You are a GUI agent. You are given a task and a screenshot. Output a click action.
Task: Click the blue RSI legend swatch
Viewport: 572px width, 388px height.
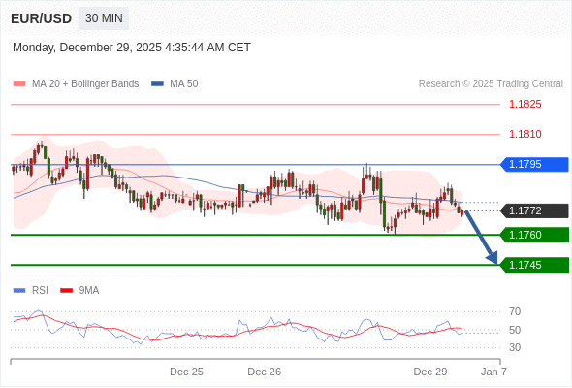[x=19, y=291]
